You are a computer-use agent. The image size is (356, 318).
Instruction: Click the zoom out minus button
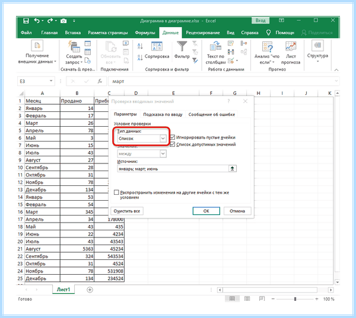click(273, 299)
